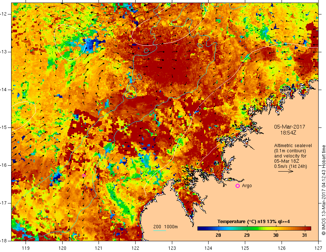Click the cyan 200 1000m legend line

click(159, 231)
